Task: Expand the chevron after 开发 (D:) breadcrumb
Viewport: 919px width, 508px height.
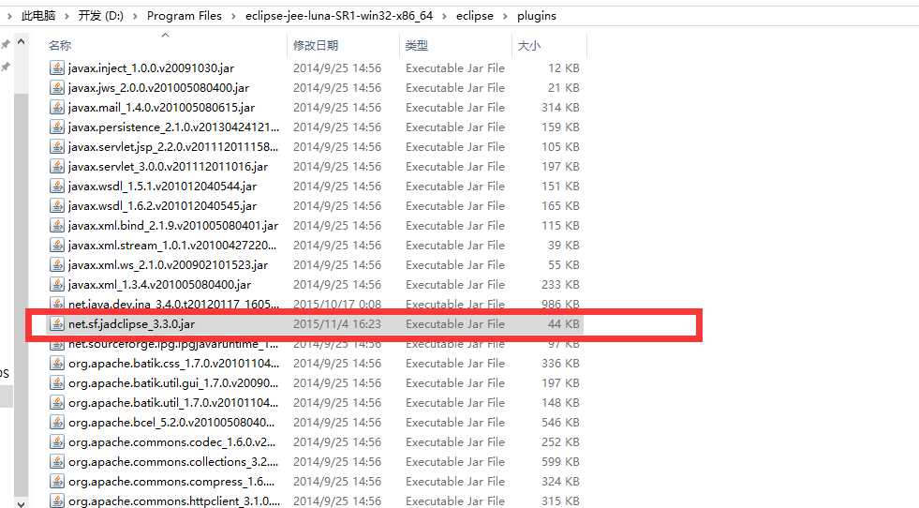Action: point(135,16)
